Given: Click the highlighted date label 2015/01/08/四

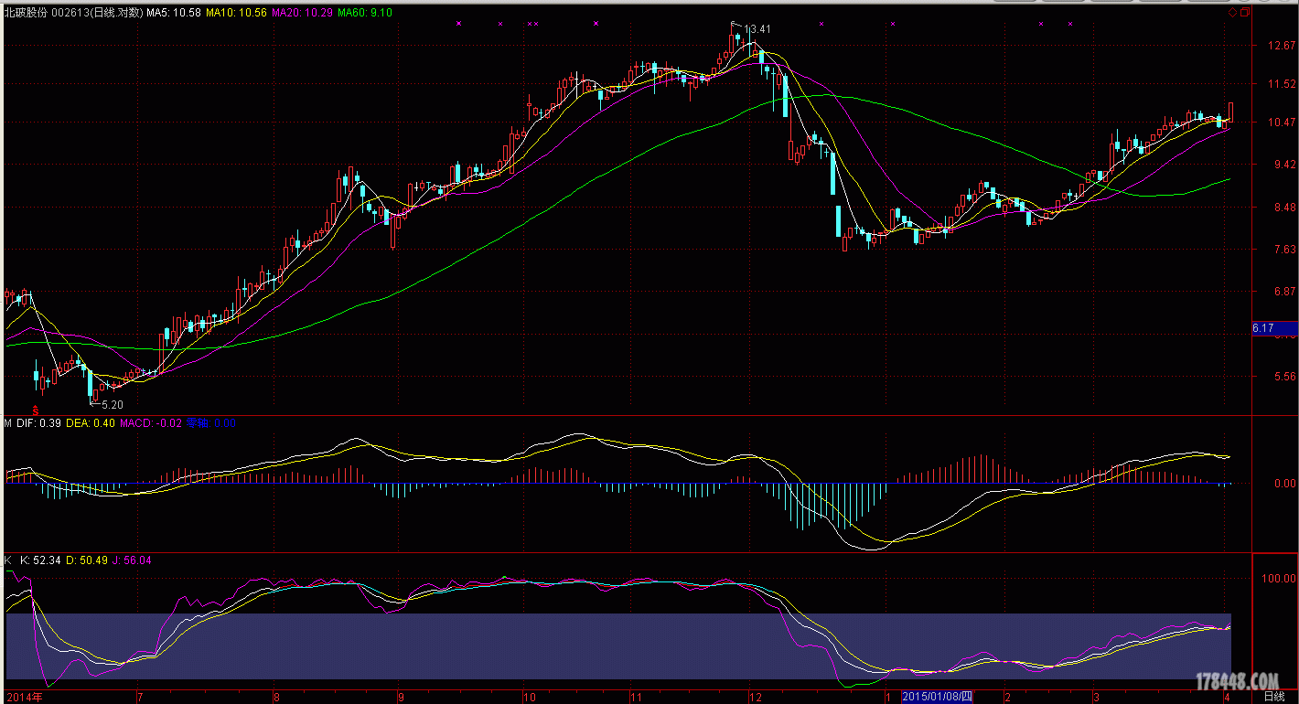Looking at the screenshot, I should (939, 697).
